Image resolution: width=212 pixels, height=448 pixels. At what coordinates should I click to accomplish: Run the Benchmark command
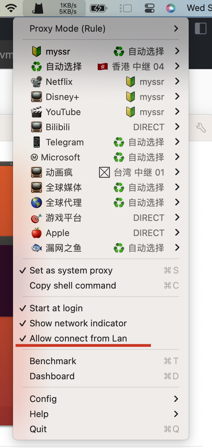53,361
